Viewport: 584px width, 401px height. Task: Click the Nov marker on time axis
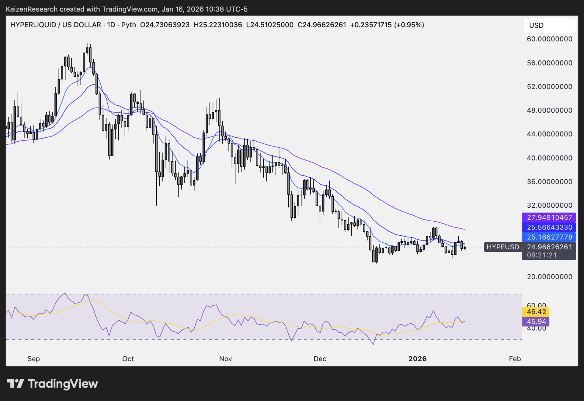pos(225,359)
